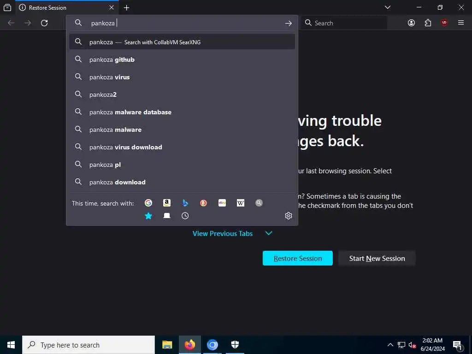Open File Explorer from the taskbar
Viewport: 472px width, 354px height.
[x=167, y=345]
